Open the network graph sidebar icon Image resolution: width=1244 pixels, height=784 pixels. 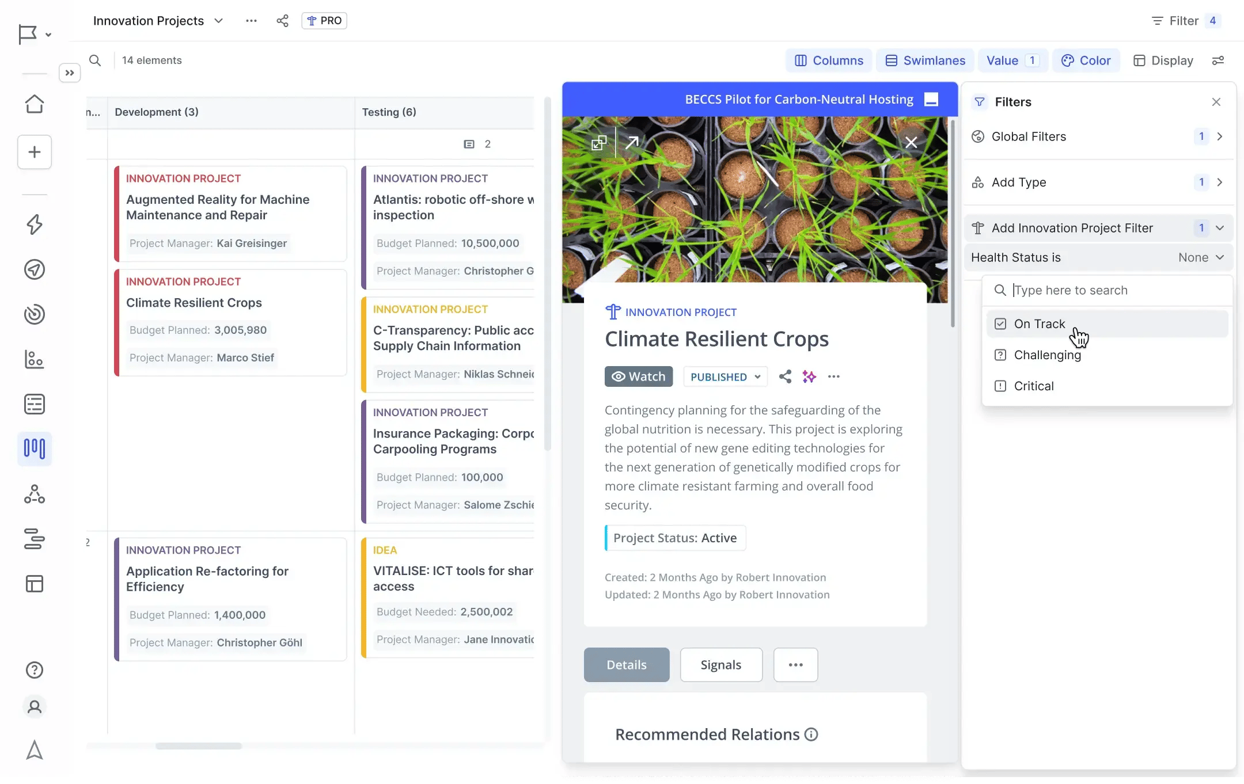[35, 494]
